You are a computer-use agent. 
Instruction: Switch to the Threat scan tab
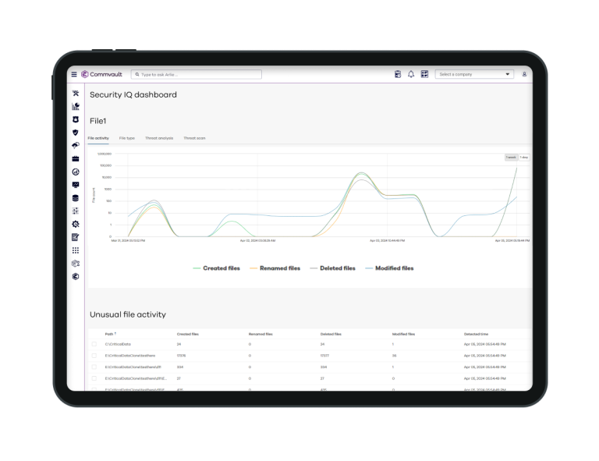point(194,138)
